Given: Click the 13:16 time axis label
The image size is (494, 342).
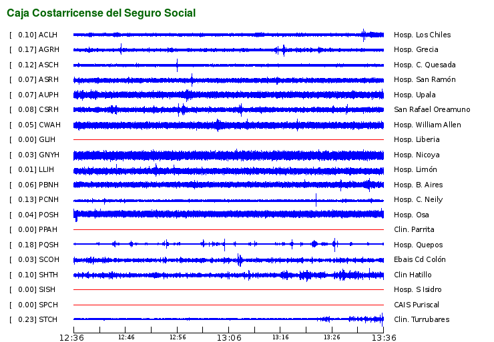Looking at the screenshot, I should [280, 337].
